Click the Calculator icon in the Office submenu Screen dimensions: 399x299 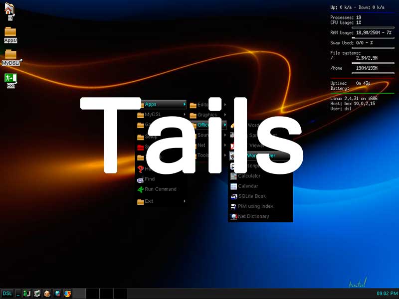[233, 176]
